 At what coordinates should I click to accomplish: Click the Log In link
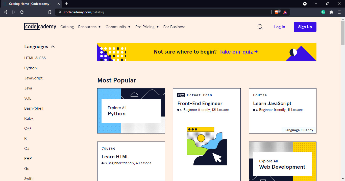pyautogui.click(x=280, y=27)
